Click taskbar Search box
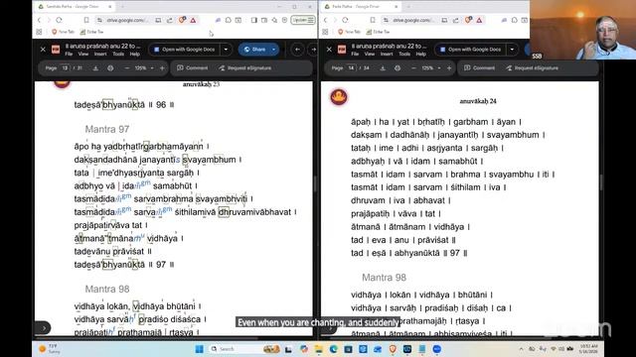Screen dimensions: 636x357 (245, 349)
